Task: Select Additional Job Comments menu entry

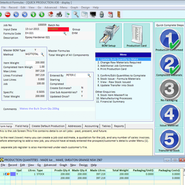Action: pos(115,66)
